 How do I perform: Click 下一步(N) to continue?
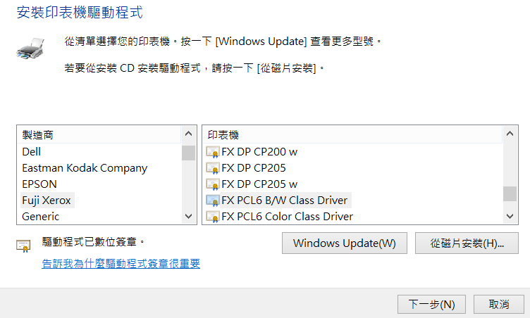point(431,304)
